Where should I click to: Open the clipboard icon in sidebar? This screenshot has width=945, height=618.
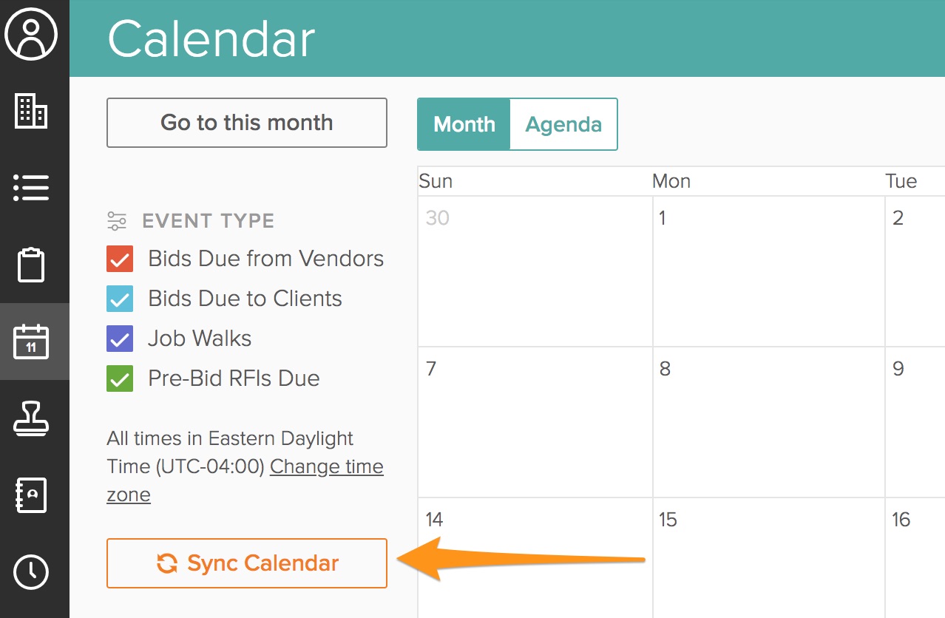[31, 265]
